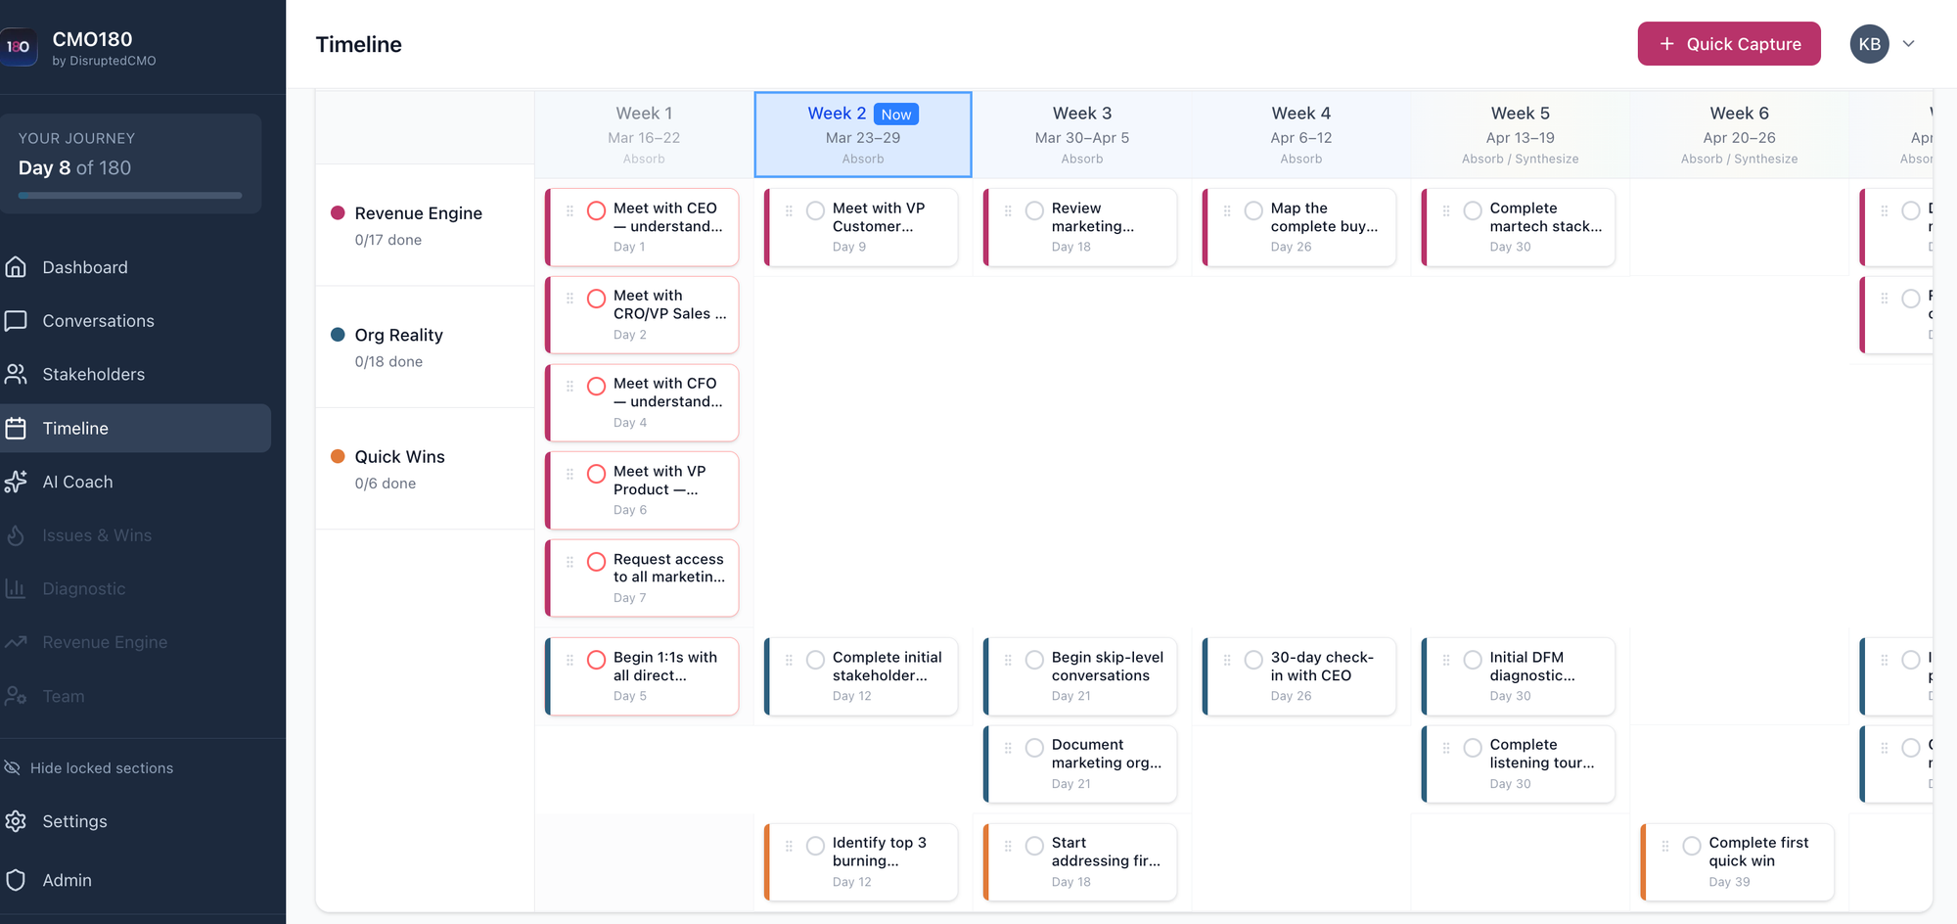Click drag handle on Meet with CFO card

coord(569,387)
